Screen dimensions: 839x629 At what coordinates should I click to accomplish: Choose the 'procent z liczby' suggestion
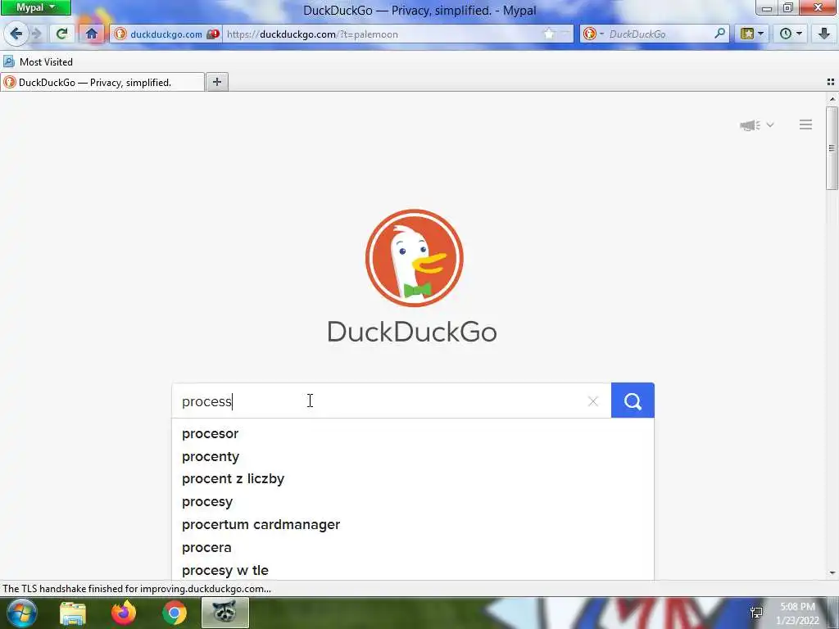pyautogui.click(x=413, y=479)
